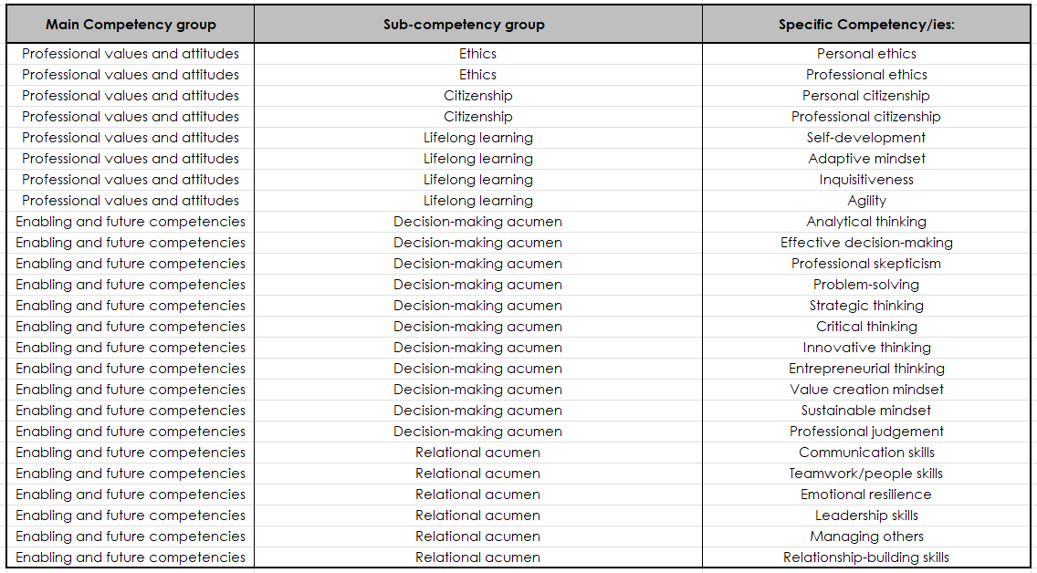
Task: Click the Effective decision-making cell
Action: (866, 243)
